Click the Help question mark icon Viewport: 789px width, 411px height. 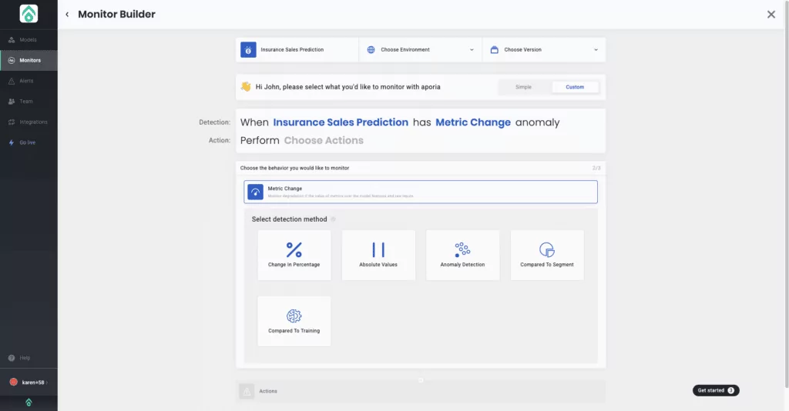tap(12, 358)
